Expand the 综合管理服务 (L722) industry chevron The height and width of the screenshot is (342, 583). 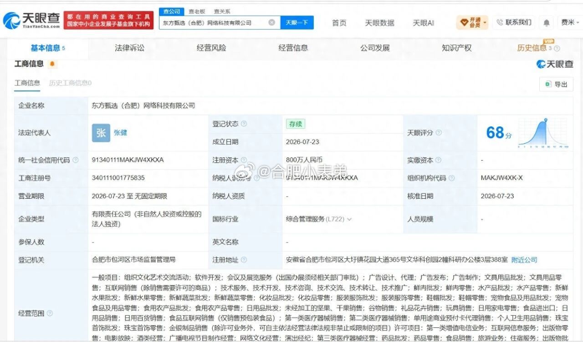349,219
